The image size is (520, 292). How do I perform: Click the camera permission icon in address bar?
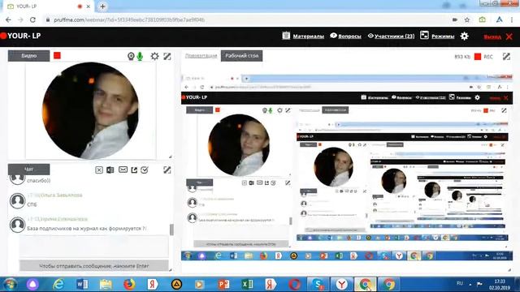pyautogui.click(x=455, y=19)
